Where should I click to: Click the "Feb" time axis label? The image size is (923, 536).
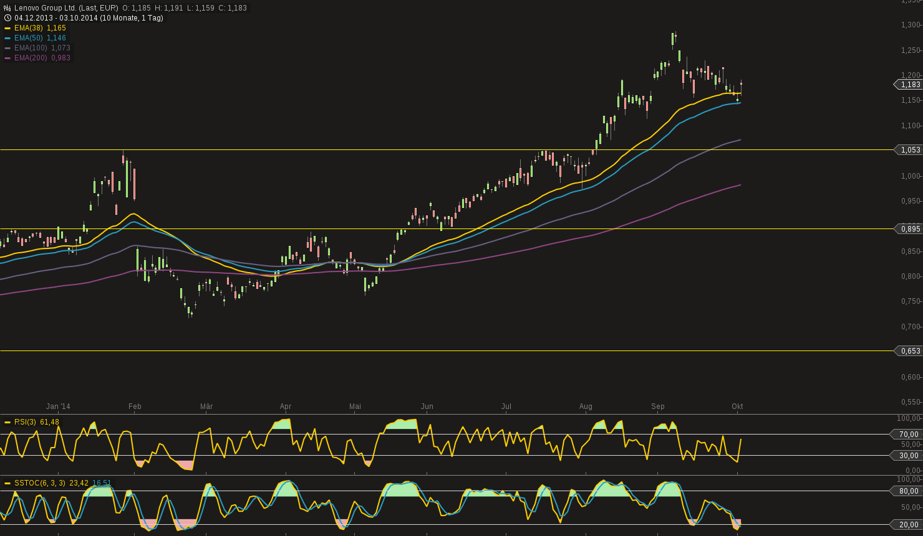click(135, 407)
